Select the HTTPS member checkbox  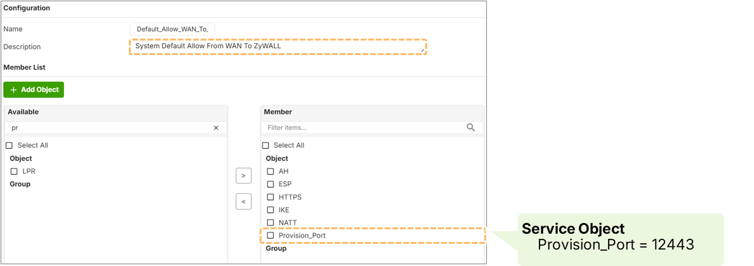(x=270, y=197)
